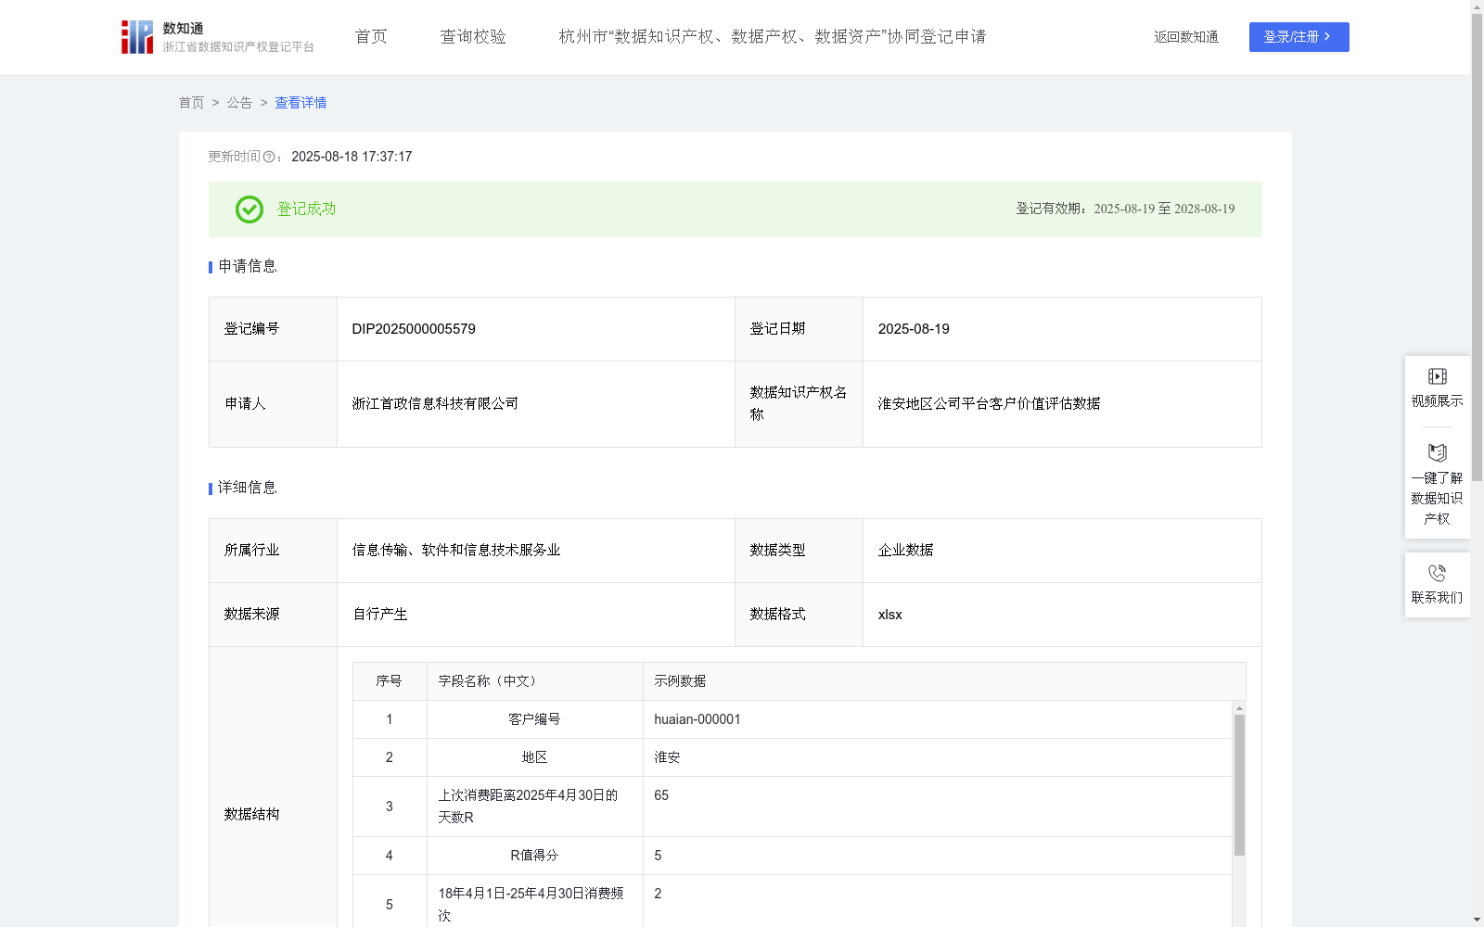Click 详细信息 section heading
Image resolution: width=1484 pixels, height=927 pixels.
pyautogui.click(x=248, y=489)
